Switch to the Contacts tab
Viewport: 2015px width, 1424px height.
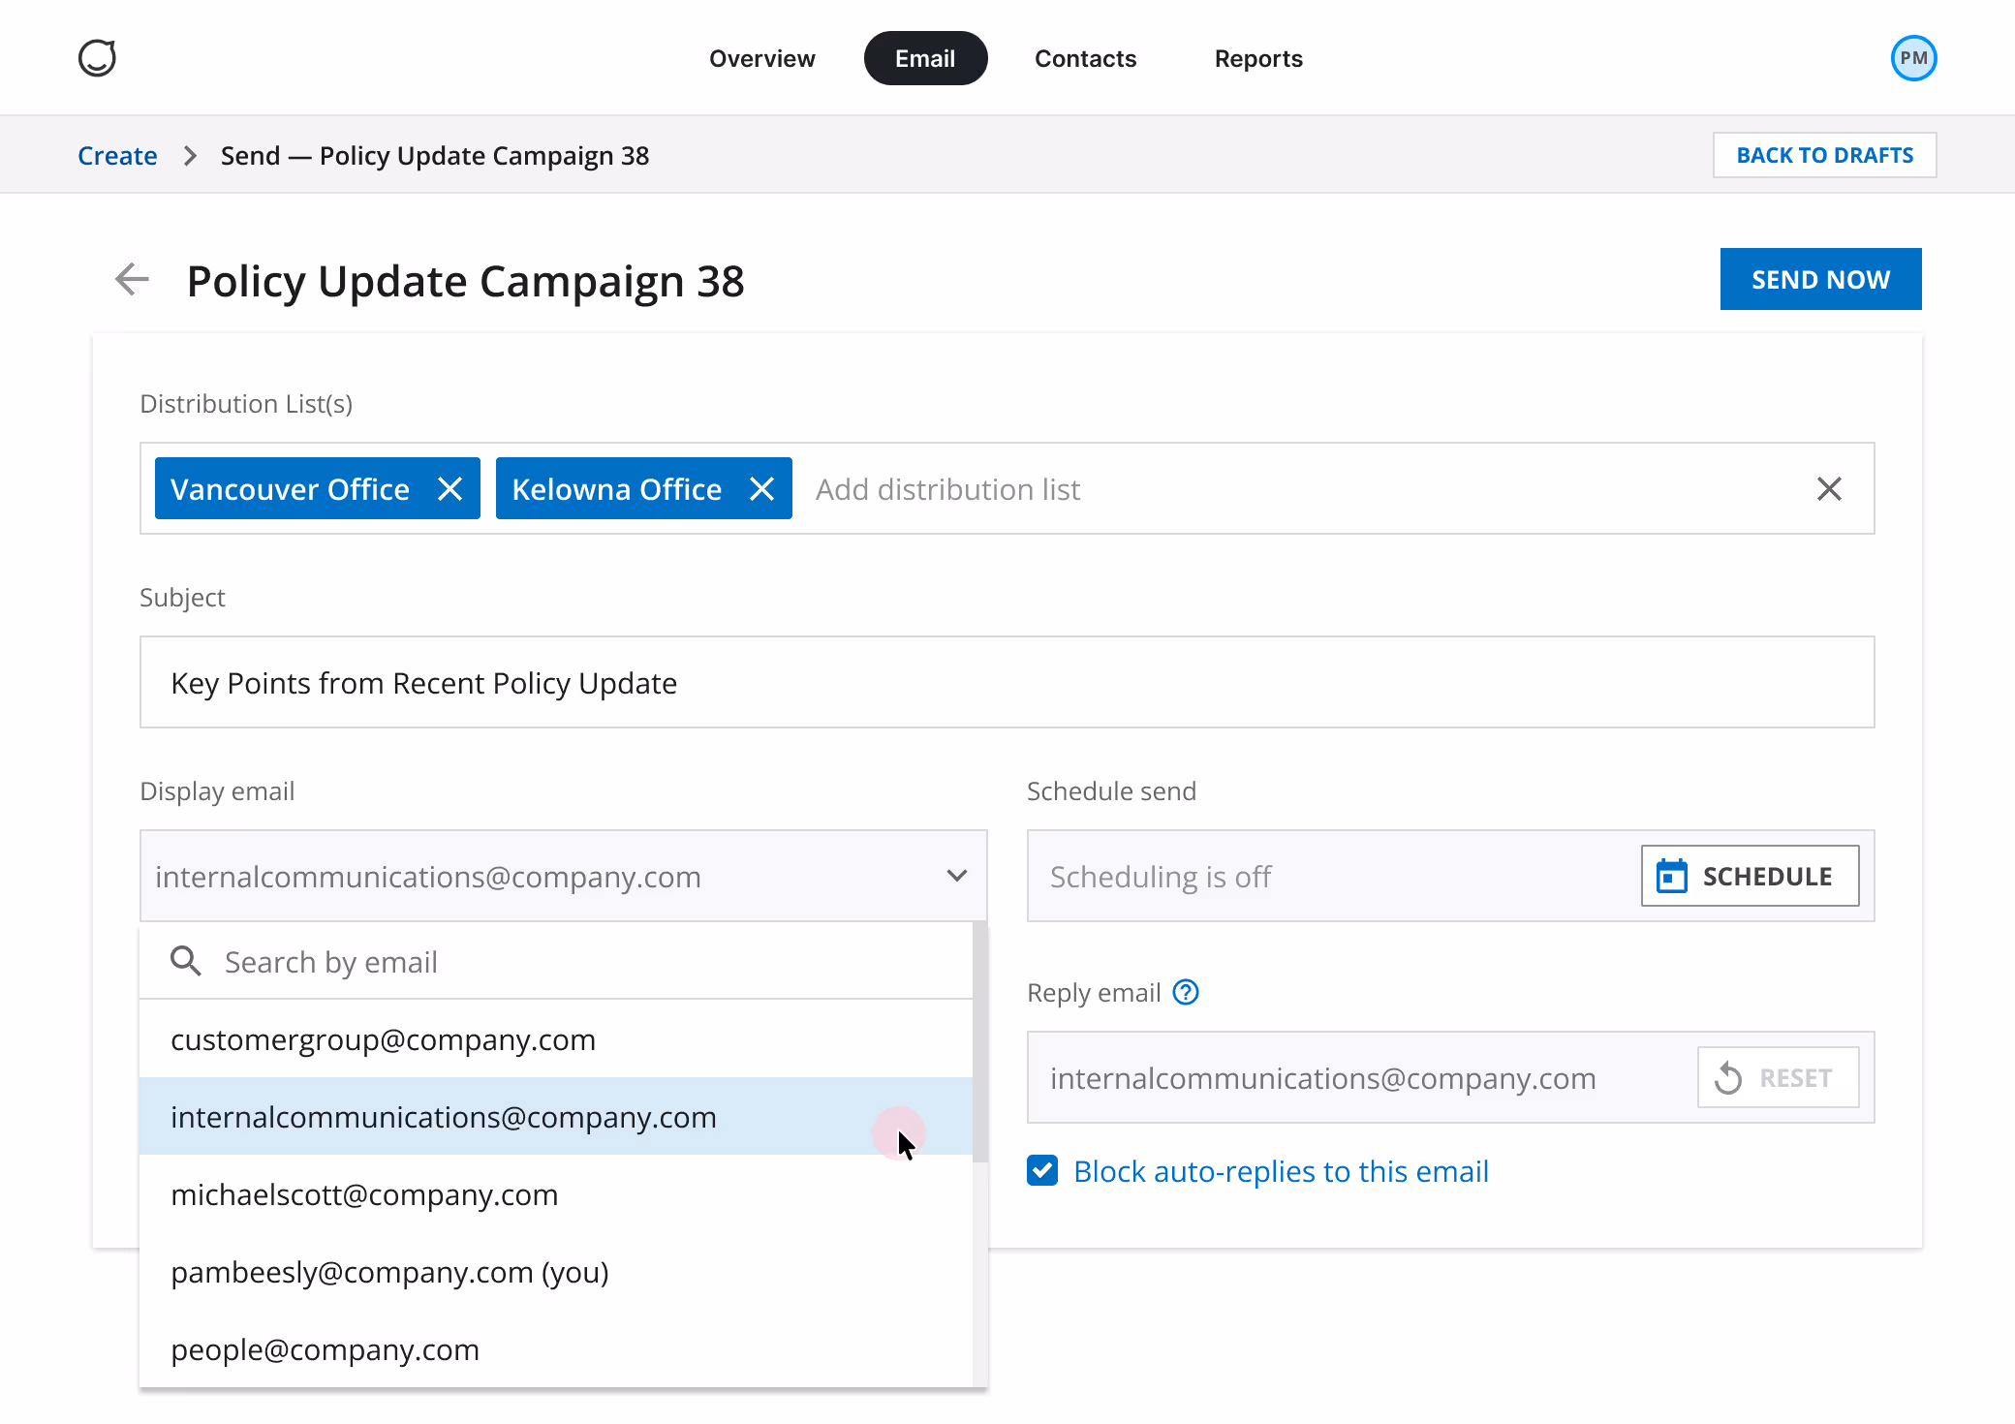tap(1085, 58)
